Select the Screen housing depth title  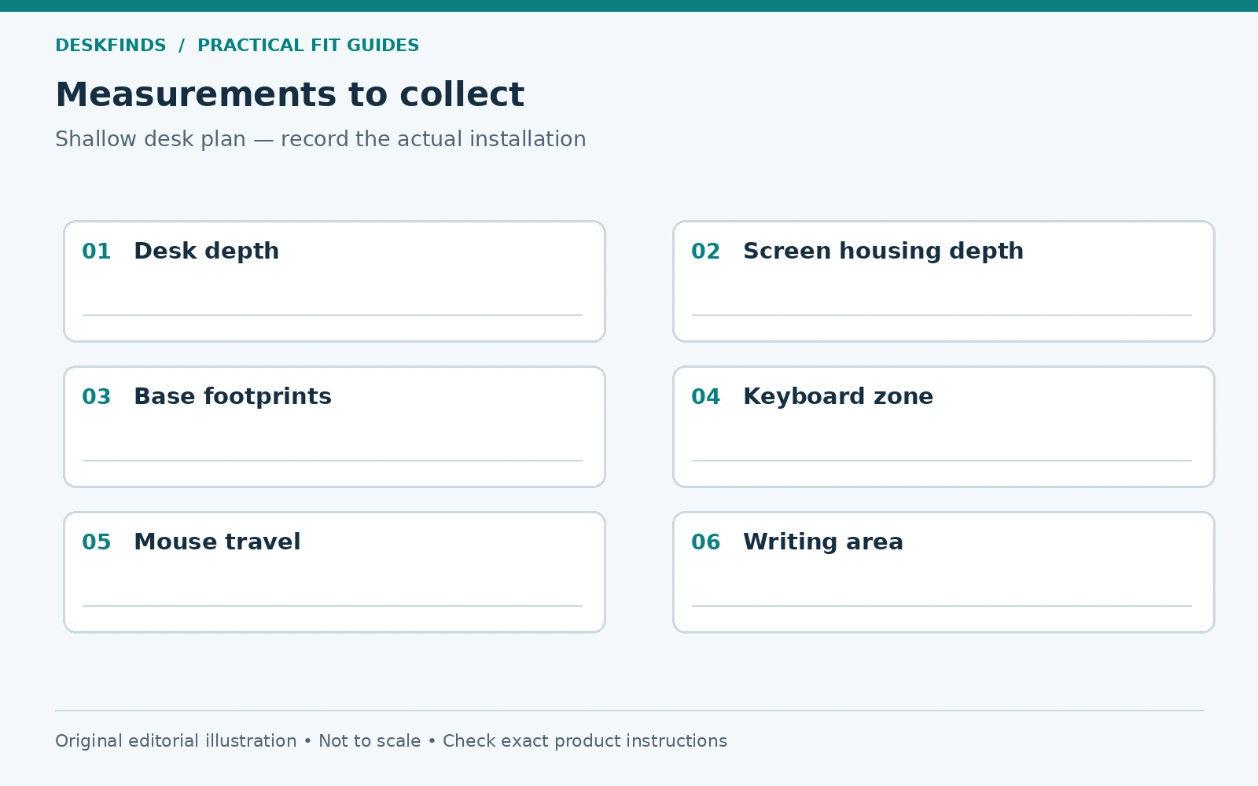[x=883, y=251]
